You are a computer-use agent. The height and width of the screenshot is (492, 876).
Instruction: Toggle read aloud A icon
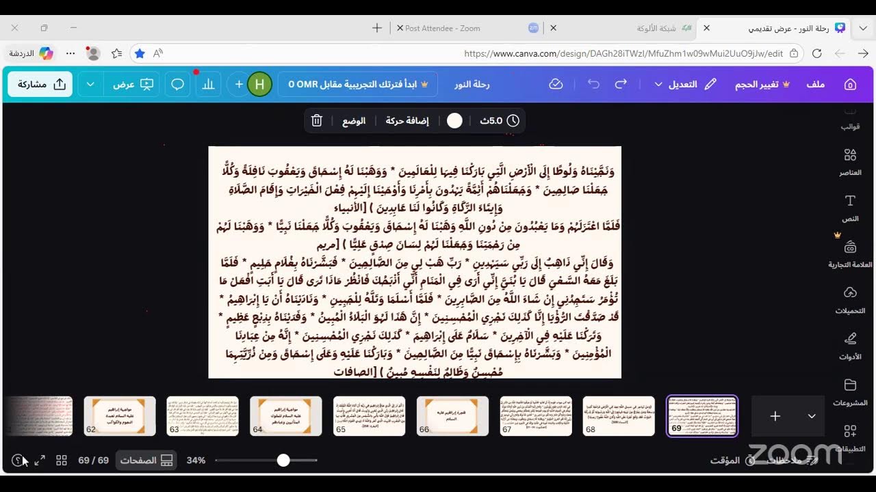pos(159,53)
